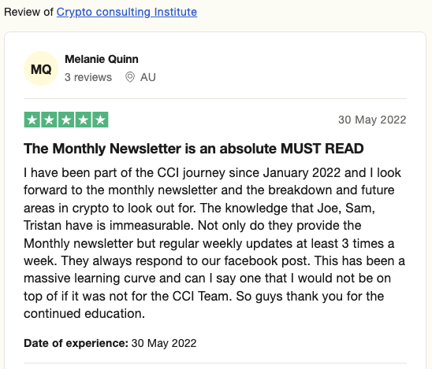Screen dimensions: 432x369
Task: Click the 'I have been part' opening line
Action: [x=212, y=173]
